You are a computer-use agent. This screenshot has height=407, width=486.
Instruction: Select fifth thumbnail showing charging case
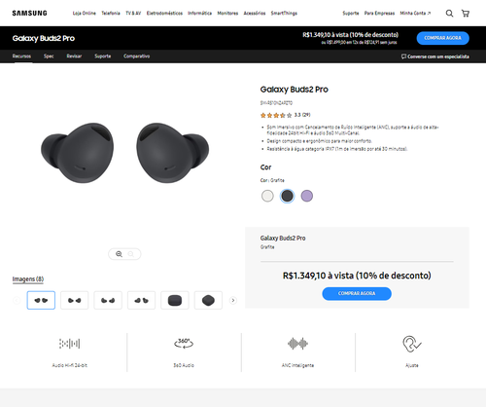tap(175, 300)
